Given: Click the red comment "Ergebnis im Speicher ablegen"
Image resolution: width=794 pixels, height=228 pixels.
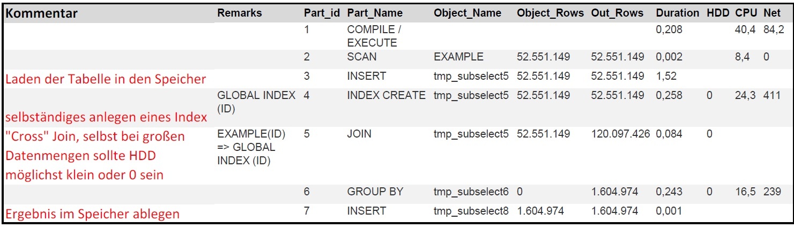Looking at the screenshot, I should click(92, 215).
